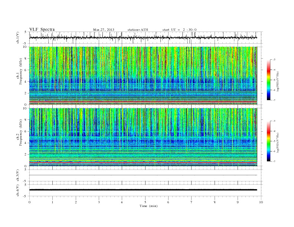This screenshot has width=294, height=227.
Task: Click the "4" minute tick label on the time axis
Action: [122, 202]
